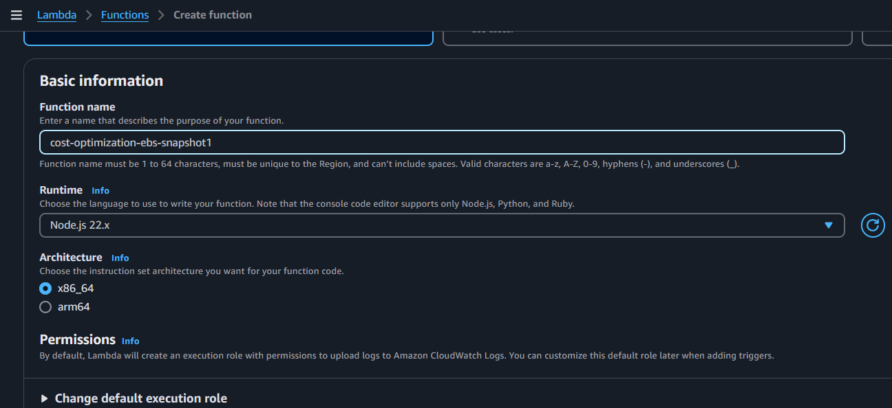Click the triangle beside Change default execution role
Viewport: 892px width, 408px height.
click(45, 398)
